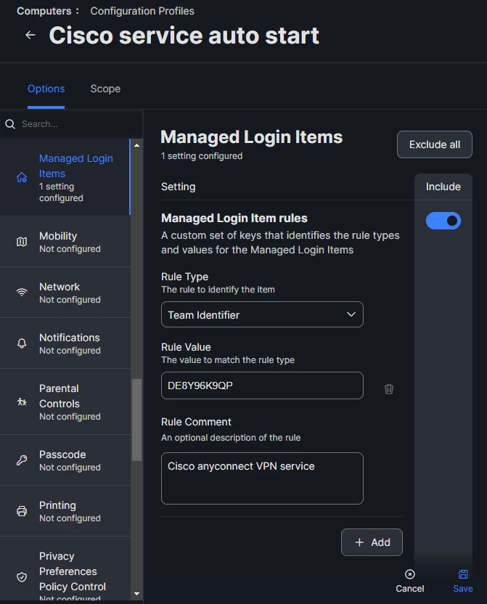Click the Setting column header

pyautogui.click(x=179, y=187)
